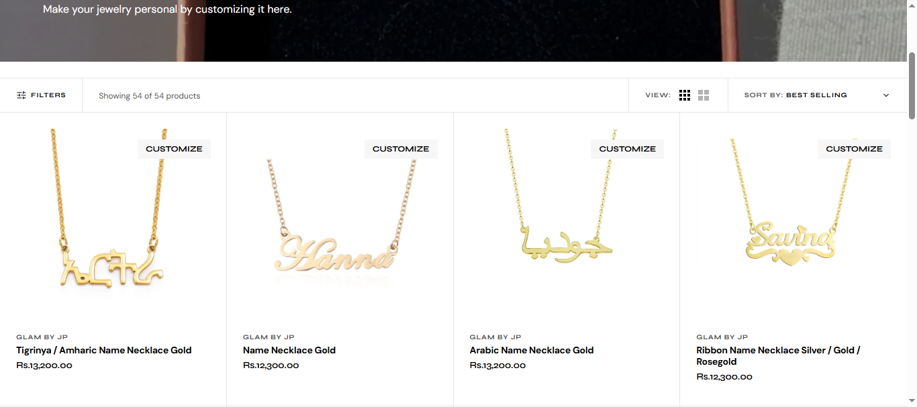Click Customize badge on Tigrinya necklace
The image size is (917, 407).
coord(174,149)
